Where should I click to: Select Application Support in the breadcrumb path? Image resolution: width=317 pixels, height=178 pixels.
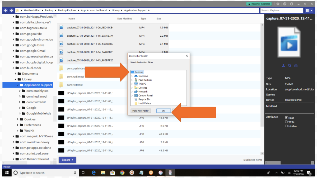tap(135, 10)
